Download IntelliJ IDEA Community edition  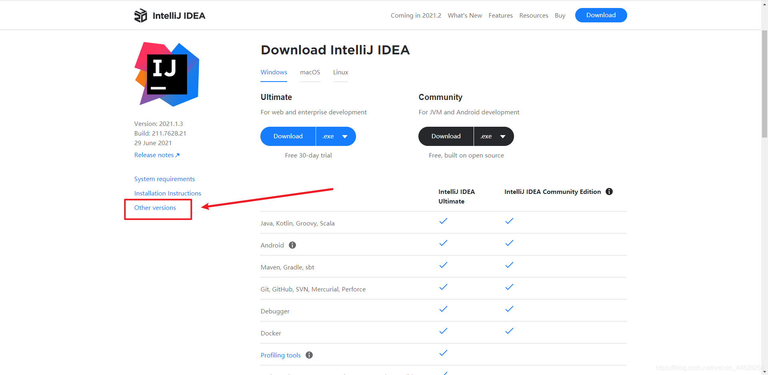pos(446,136)
